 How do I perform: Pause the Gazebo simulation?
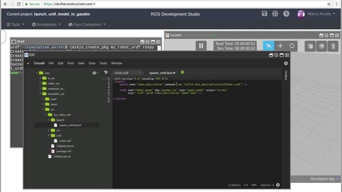[x=201, y=46]
